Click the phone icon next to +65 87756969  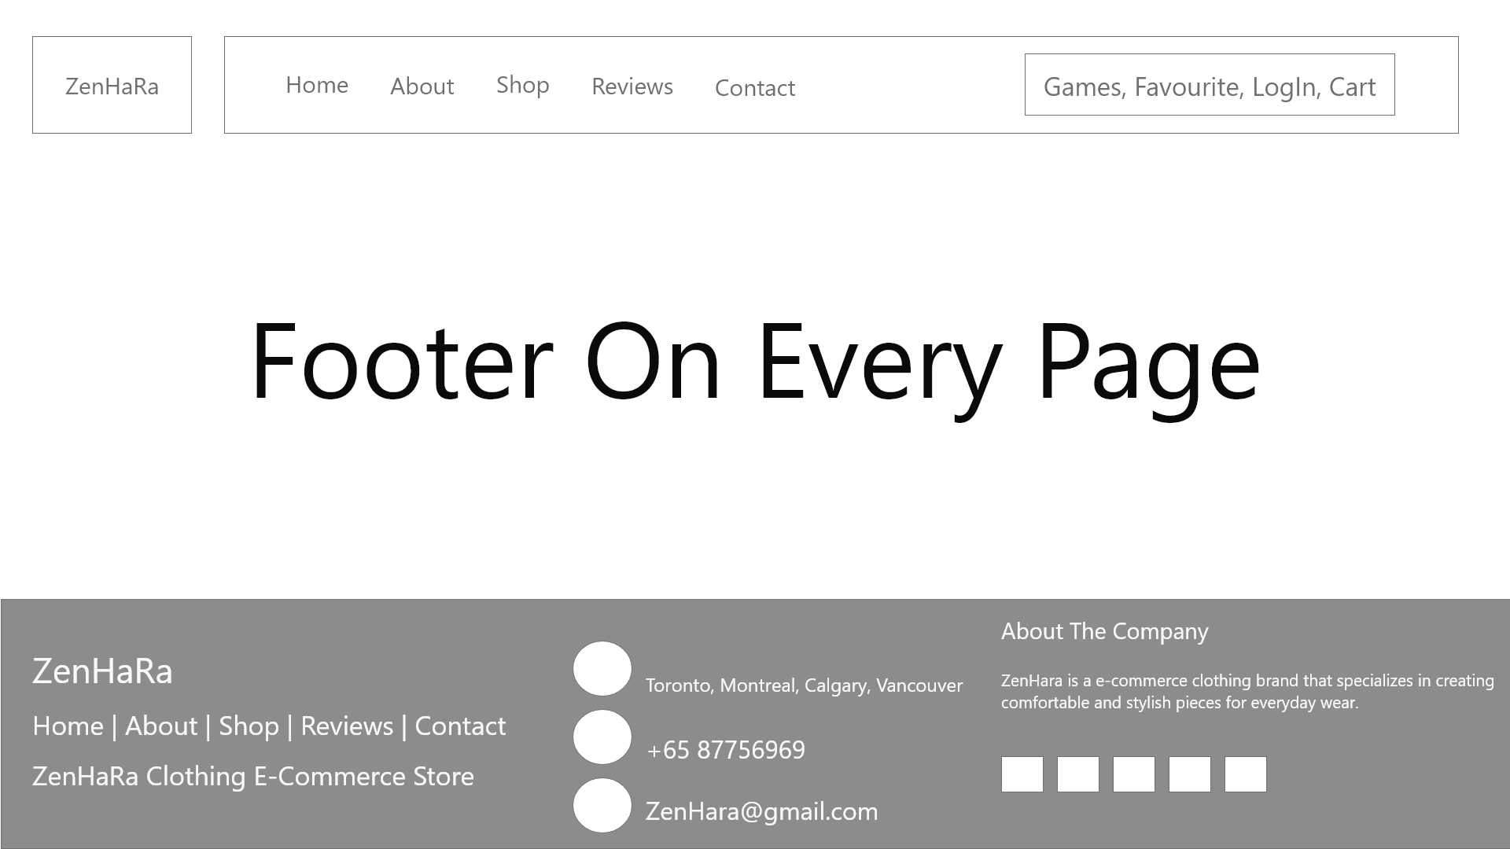[x=602, y=737]
